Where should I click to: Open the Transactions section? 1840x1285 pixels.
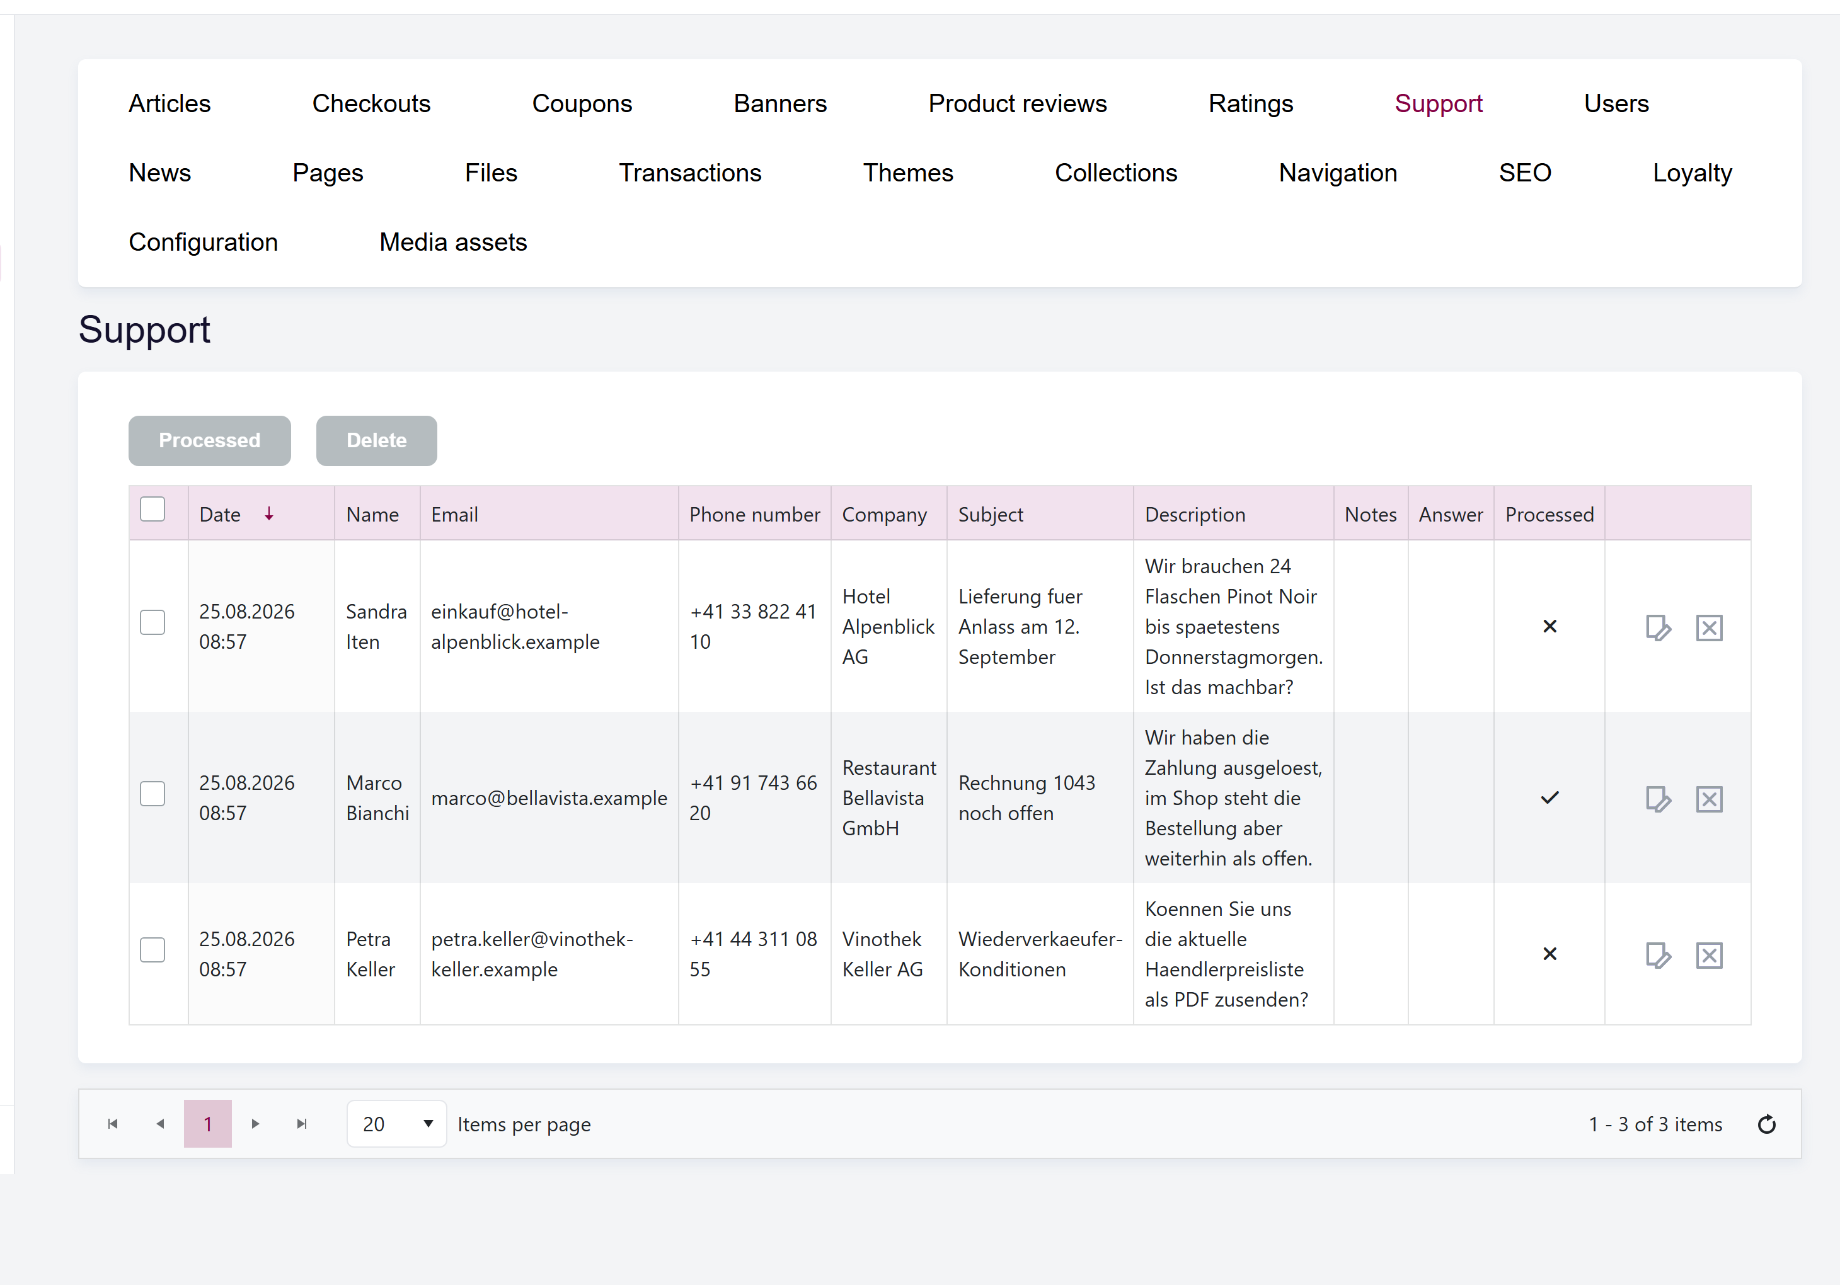click(690, 173)
